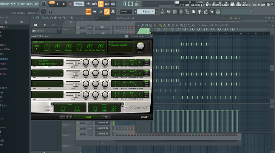
Task: Open the channel rack All filter dropdown
Action: (102, 18)
